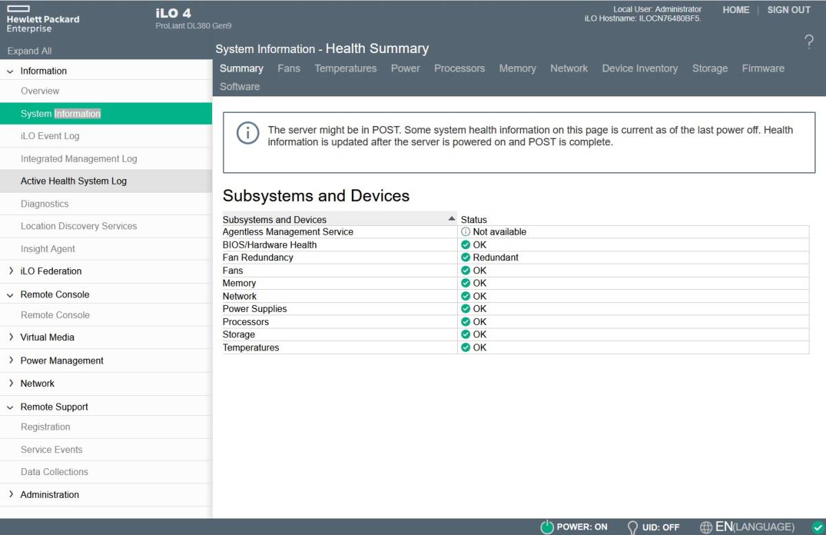826x535 pixels.
Task: Select Integrated Management Log menu item
Action: pyautogui.click(x=78, y=159)
